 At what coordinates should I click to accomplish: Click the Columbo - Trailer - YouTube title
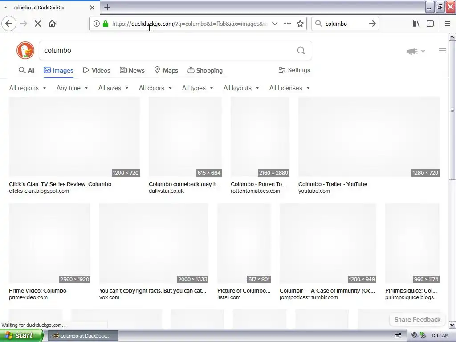(x=333, y=184)
